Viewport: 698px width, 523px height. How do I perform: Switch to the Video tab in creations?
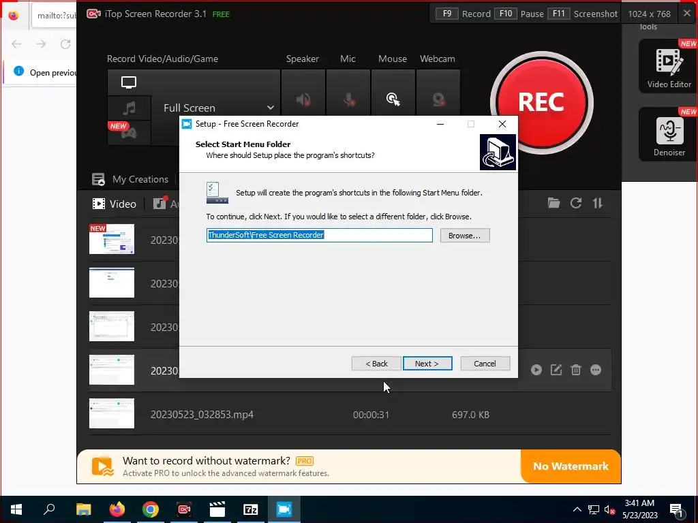[x=114, y=204]
